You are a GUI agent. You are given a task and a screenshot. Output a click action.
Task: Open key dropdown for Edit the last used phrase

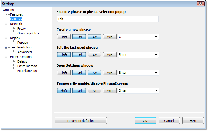(x=138, y=55)
